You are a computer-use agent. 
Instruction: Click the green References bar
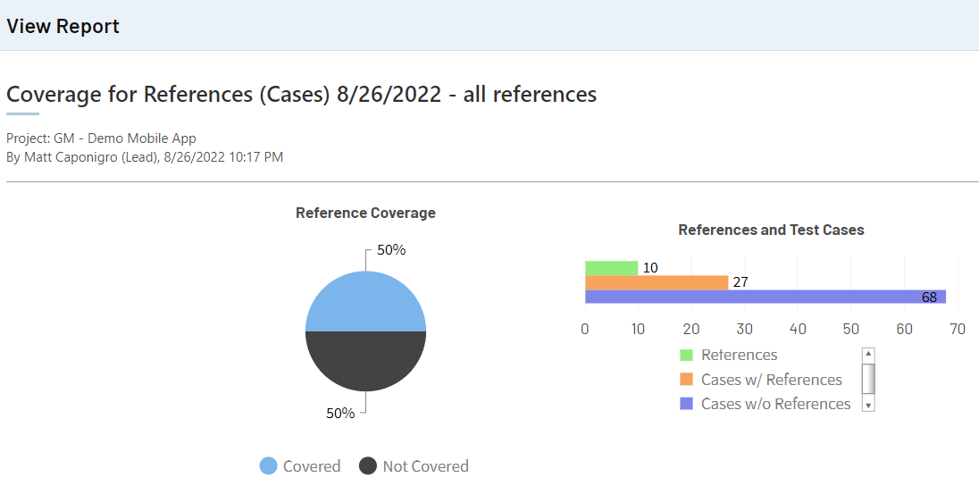point(611,268)
